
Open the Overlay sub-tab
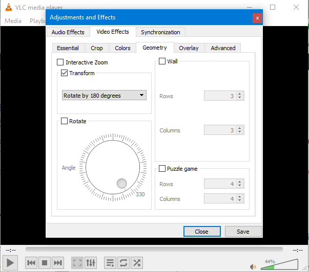point(189,48)
